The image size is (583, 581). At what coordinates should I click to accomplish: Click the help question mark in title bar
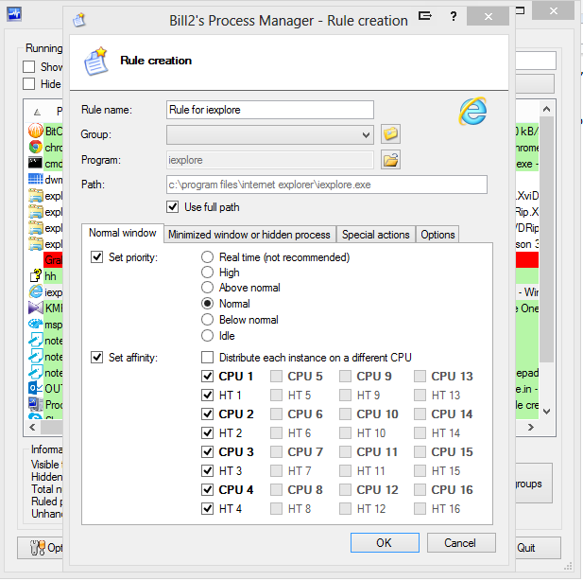click(x=453, y=16)
